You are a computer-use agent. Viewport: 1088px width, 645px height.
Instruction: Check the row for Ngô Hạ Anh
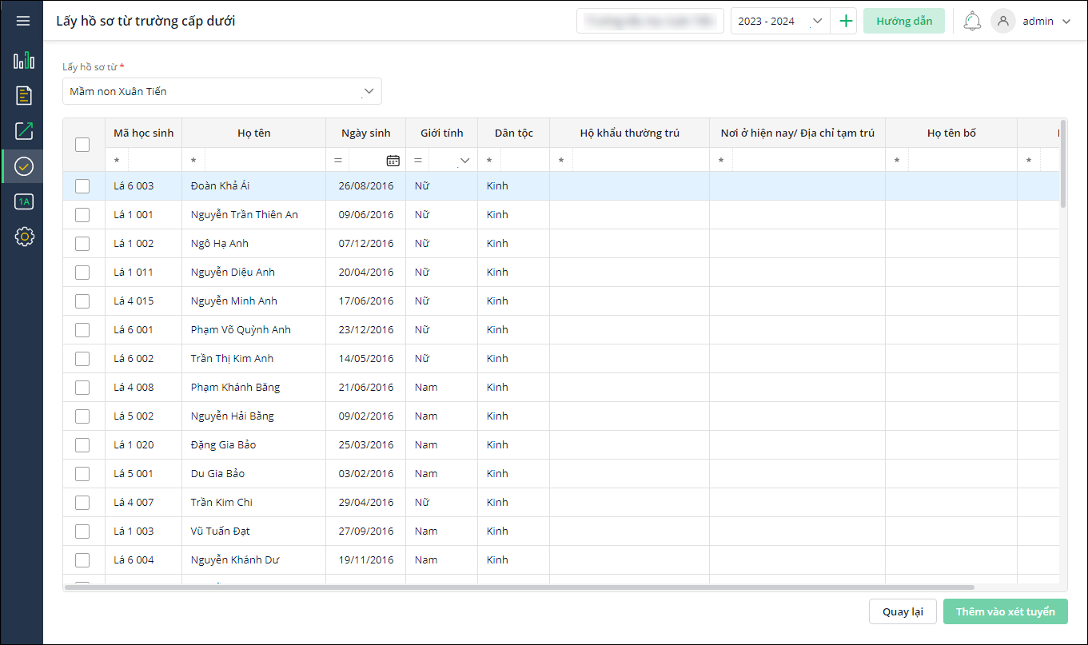[x=82, y=244]
